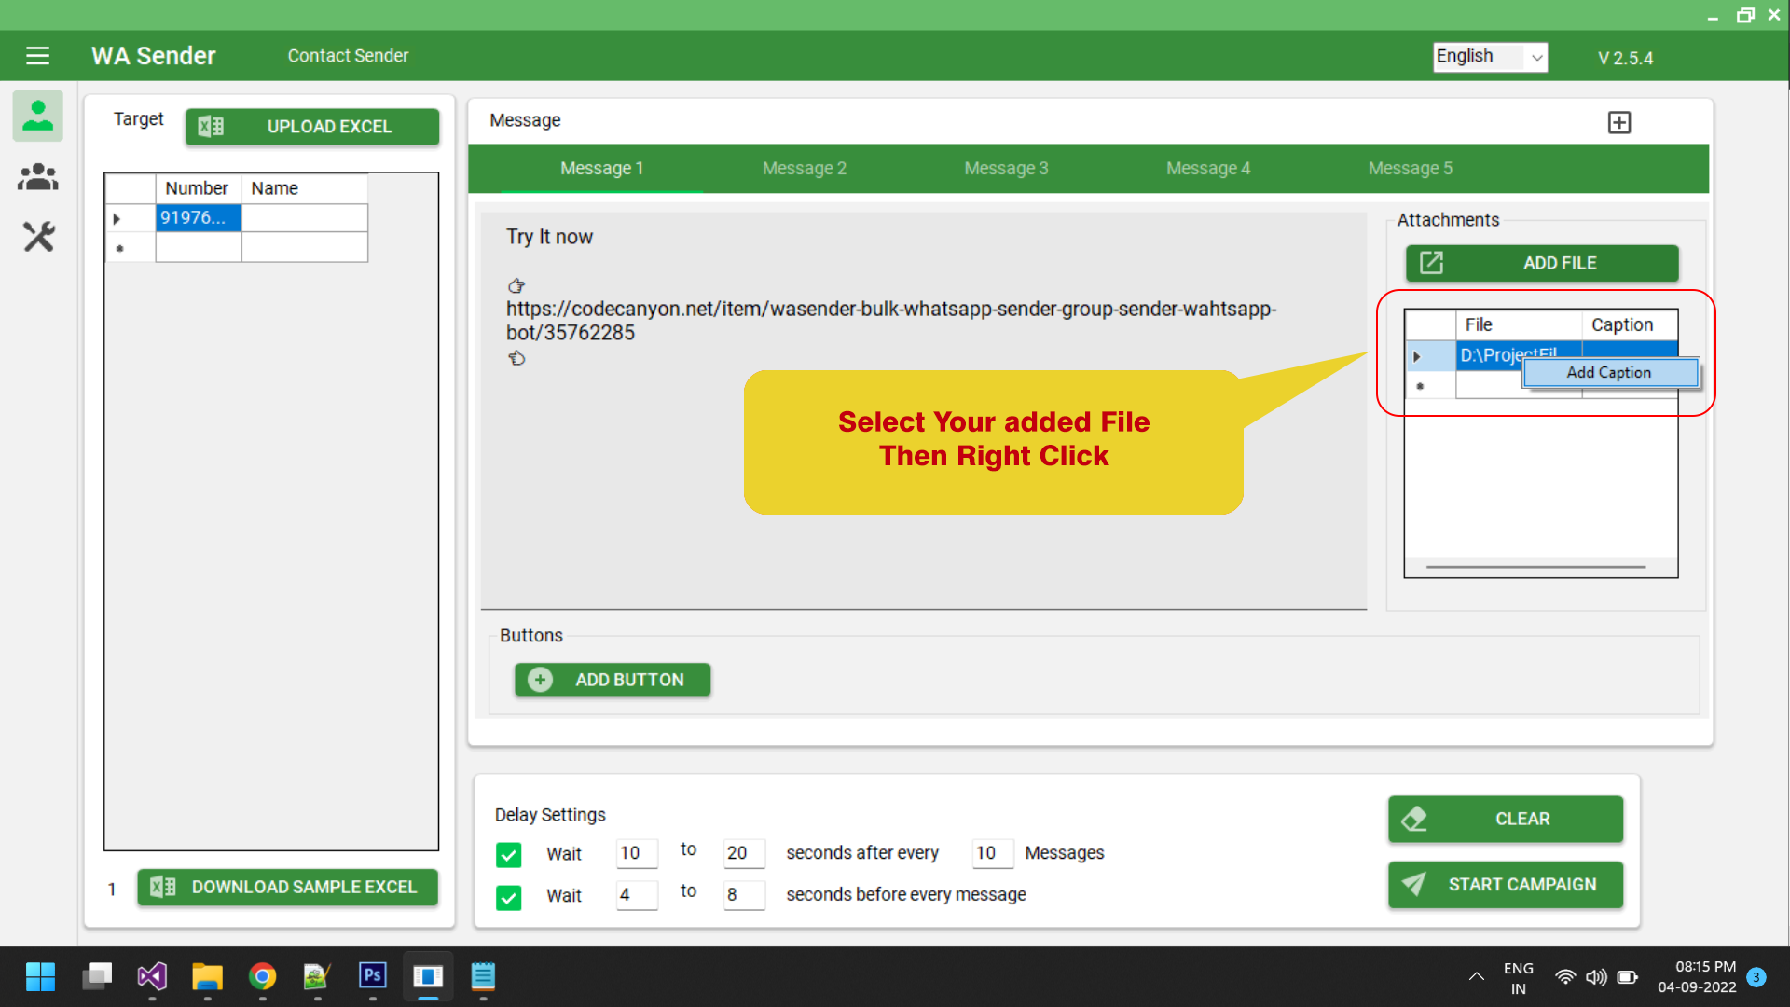Select the single contact sender icon
This screenshot has height=1007, width=1790.
click(x=37, y=116)
